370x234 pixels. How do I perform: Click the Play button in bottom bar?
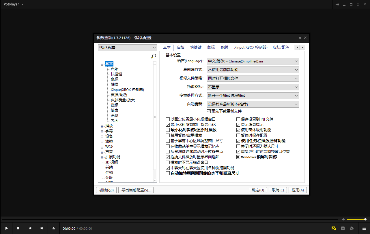6,228
